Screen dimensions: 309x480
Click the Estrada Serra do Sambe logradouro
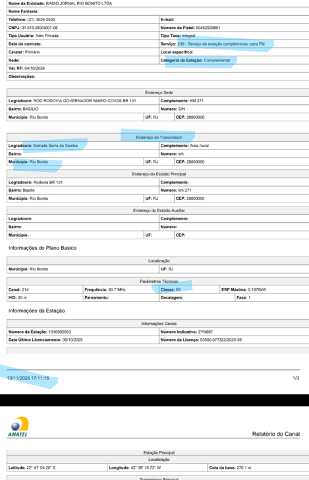click(x=55, y=146)
